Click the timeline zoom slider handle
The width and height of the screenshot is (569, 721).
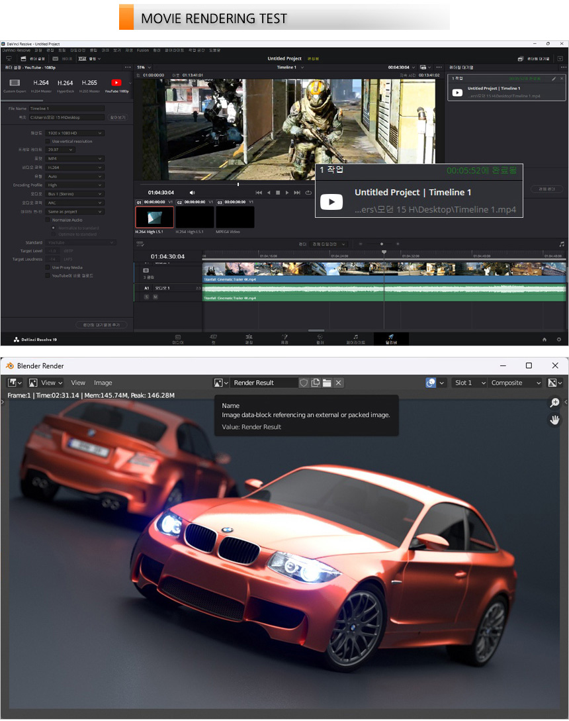382,244
